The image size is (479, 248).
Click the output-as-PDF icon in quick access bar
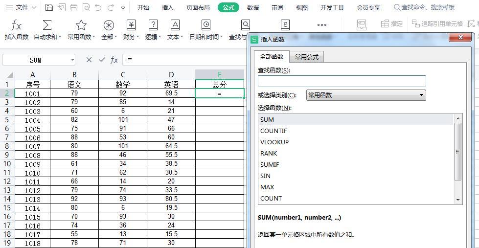coord(61,7)
